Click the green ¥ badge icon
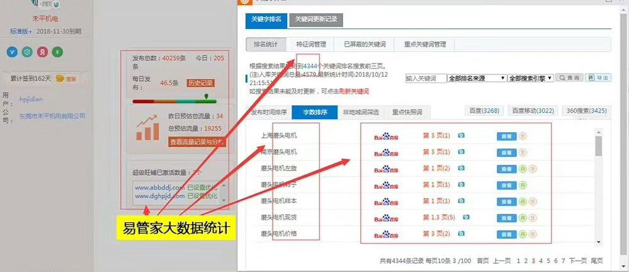The width and height of the screenshot is (629, 272). 57,52
